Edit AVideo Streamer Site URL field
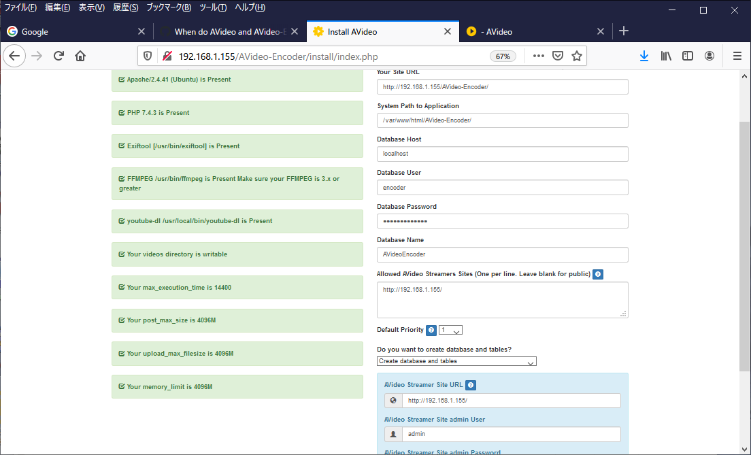The image size is (751, 455). (x=511, y=401)
